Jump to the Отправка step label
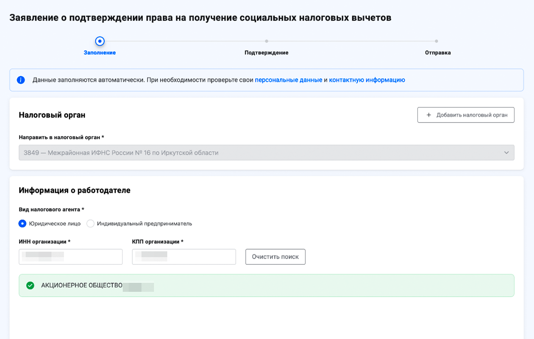The width and height of the screenshot is (534, 339). click(x=438, y=53)
